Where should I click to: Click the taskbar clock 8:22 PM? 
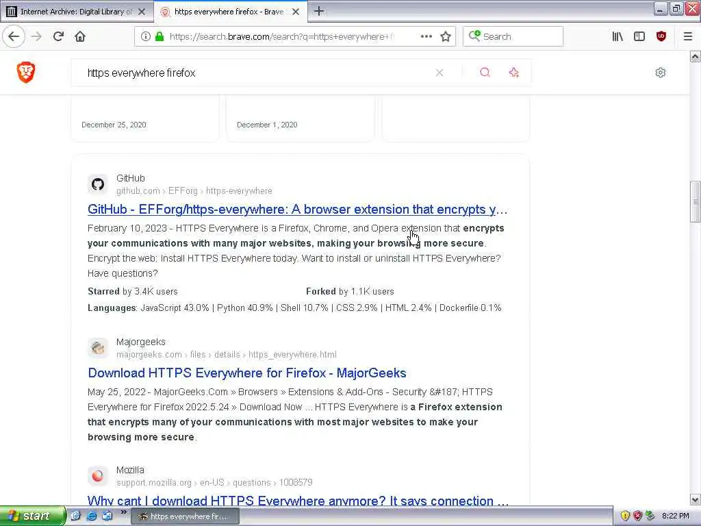(x=675, y=516)
